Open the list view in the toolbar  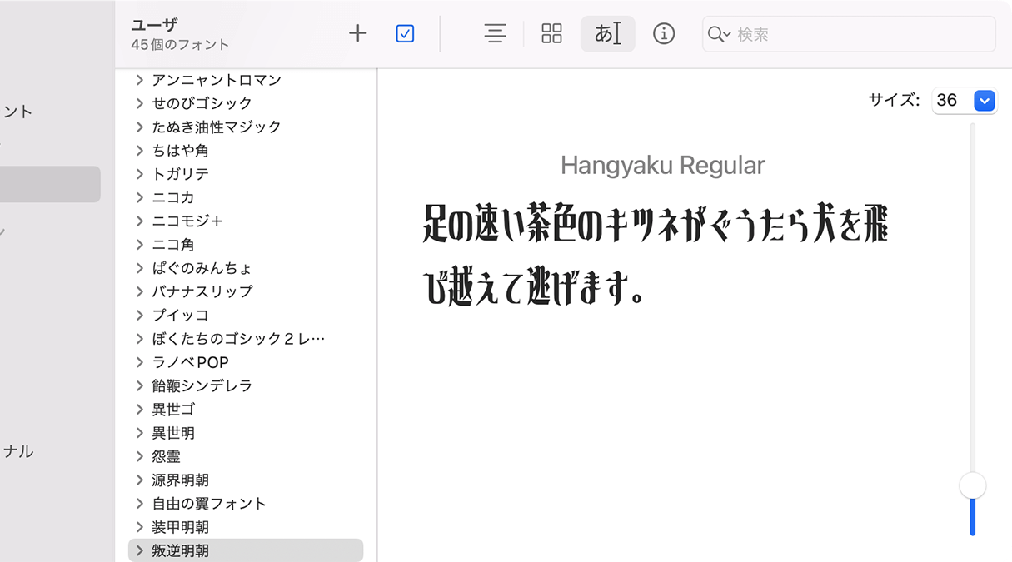(x=495, y=33)
